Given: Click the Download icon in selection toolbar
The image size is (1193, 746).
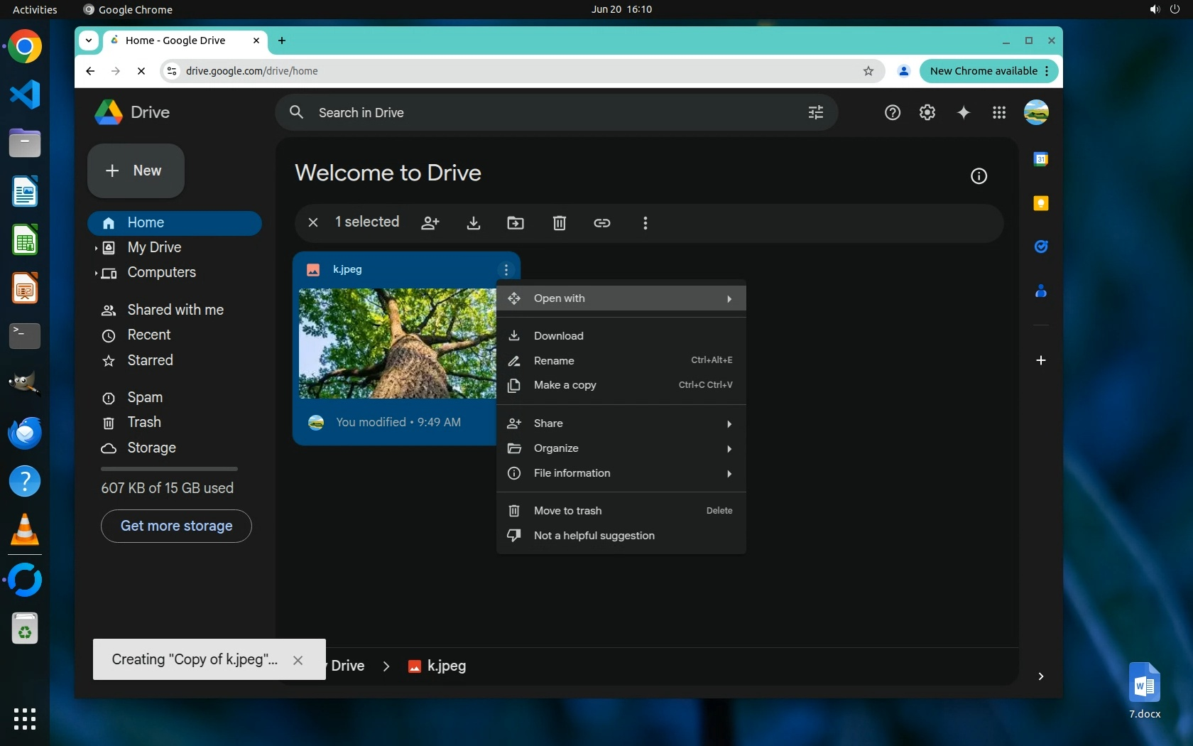Looking at the screenshot, I should point(474,223).
